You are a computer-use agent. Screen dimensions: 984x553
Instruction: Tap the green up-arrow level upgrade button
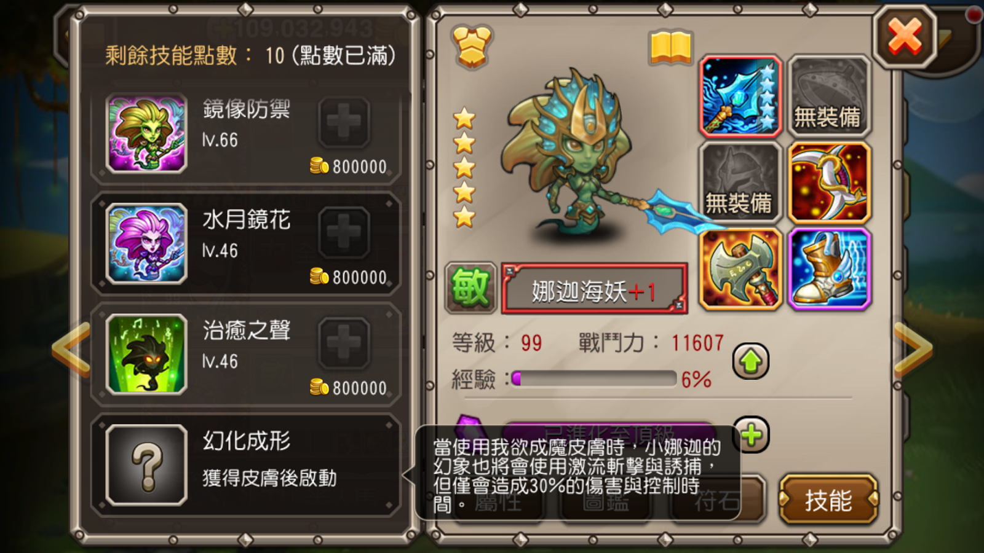(750, 361)
